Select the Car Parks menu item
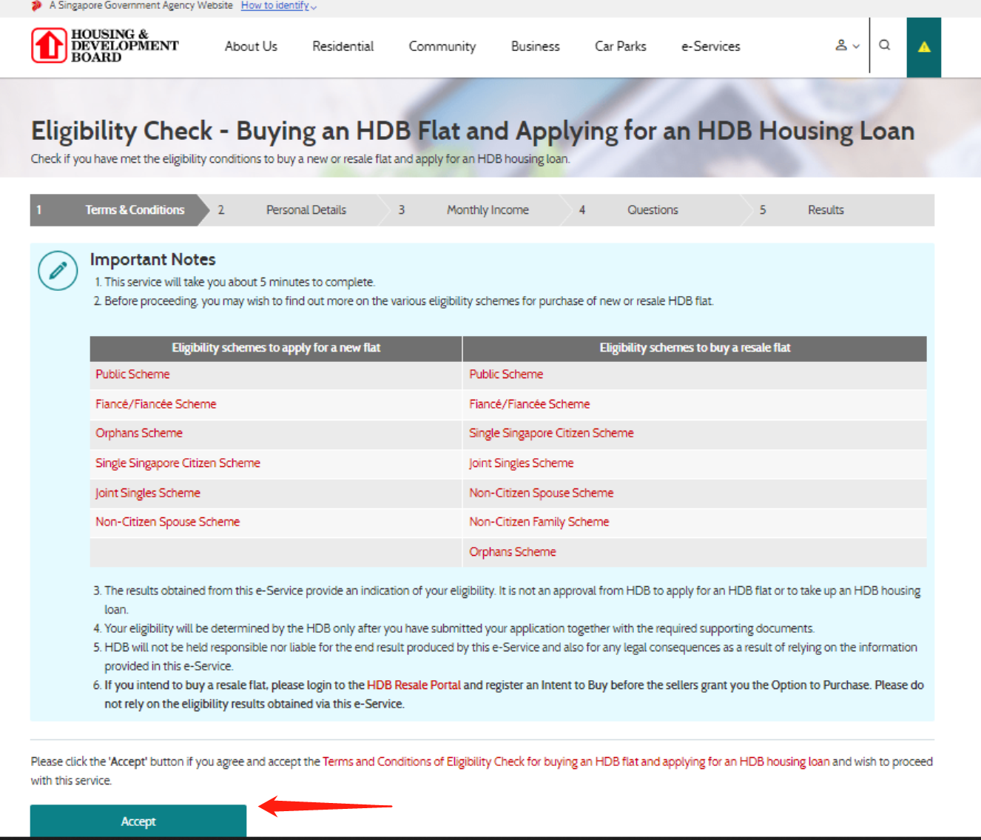Image resolution: width=981 pixels, height=840 pixels. click(620, 47)
